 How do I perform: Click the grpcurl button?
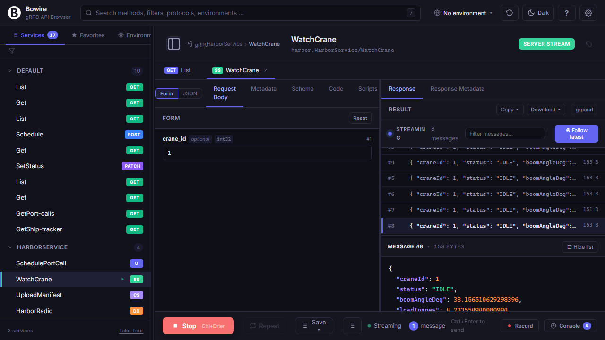584,110
